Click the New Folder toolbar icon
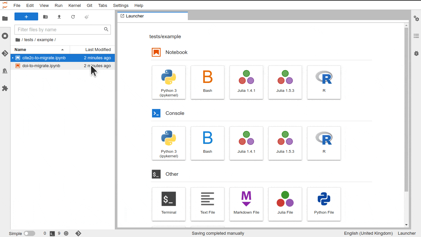 click(x=45, y=17)
